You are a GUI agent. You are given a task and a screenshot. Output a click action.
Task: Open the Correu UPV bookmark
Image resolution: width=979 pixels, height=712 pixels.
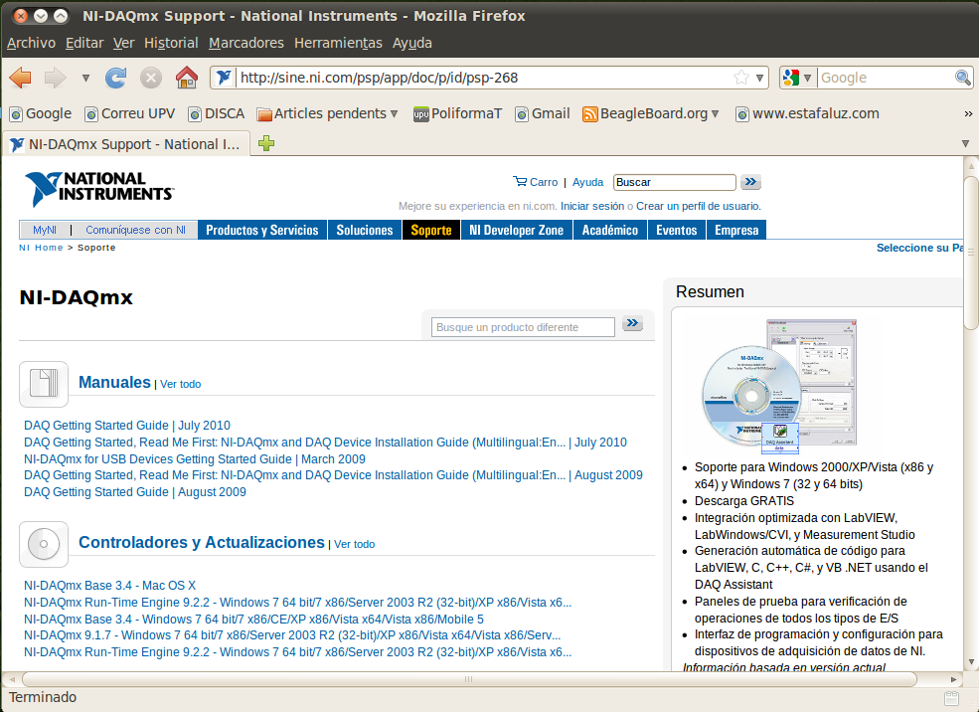[129, 113]
